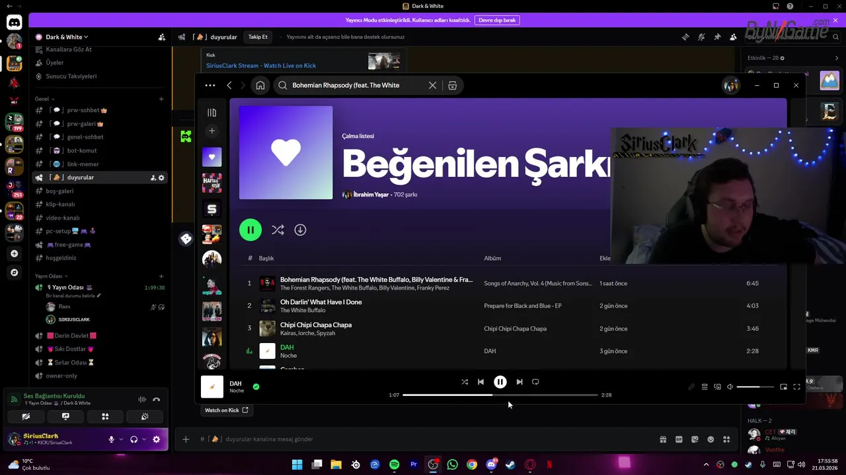Click Devre dışı bırak button in banner

tap(497, 20)
